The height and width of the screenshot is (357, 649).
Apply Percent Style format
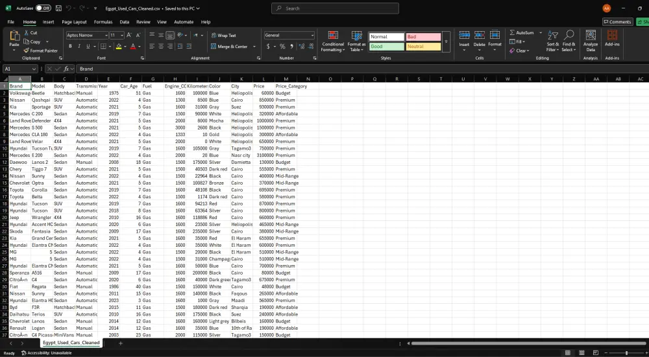pyautogui.click(x=282, y=46)
